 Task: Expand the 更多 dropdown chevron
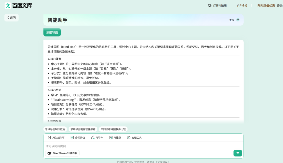pos(238,20)
